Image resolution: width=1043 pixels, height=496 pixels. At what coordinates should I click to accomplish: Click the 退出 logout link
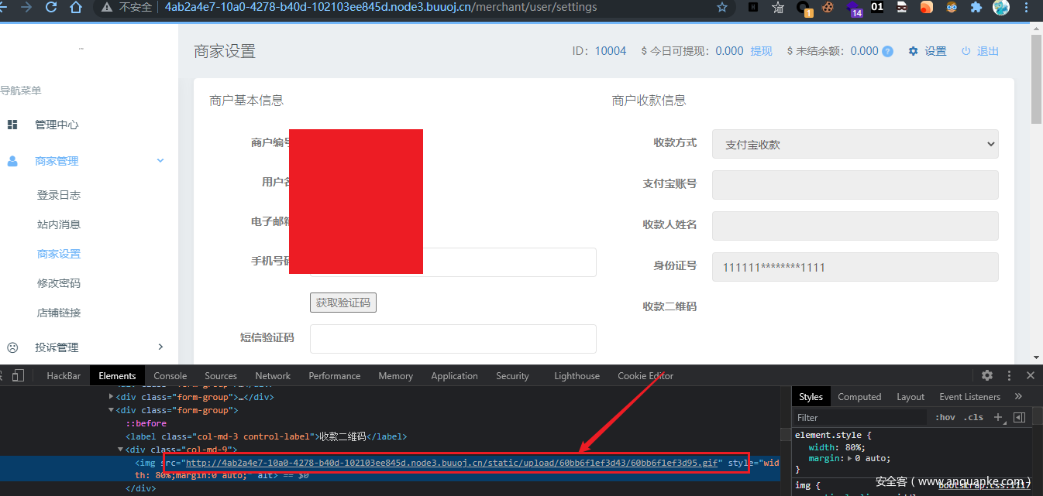coord(988,51)
